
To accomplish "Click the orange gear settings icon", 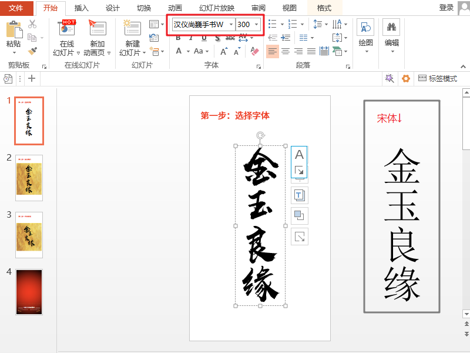I will [406, 79].
